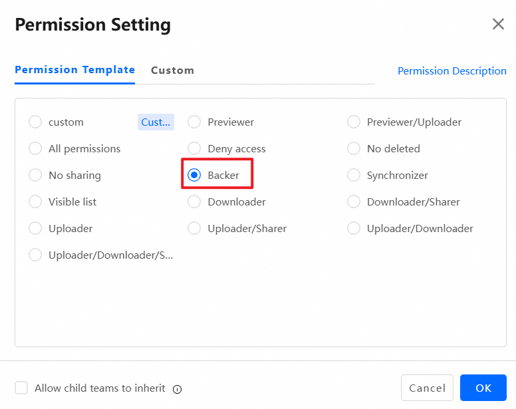Viewport: 516px width, 409px height.
Task: Select the custom radio option
Action: 35,122
